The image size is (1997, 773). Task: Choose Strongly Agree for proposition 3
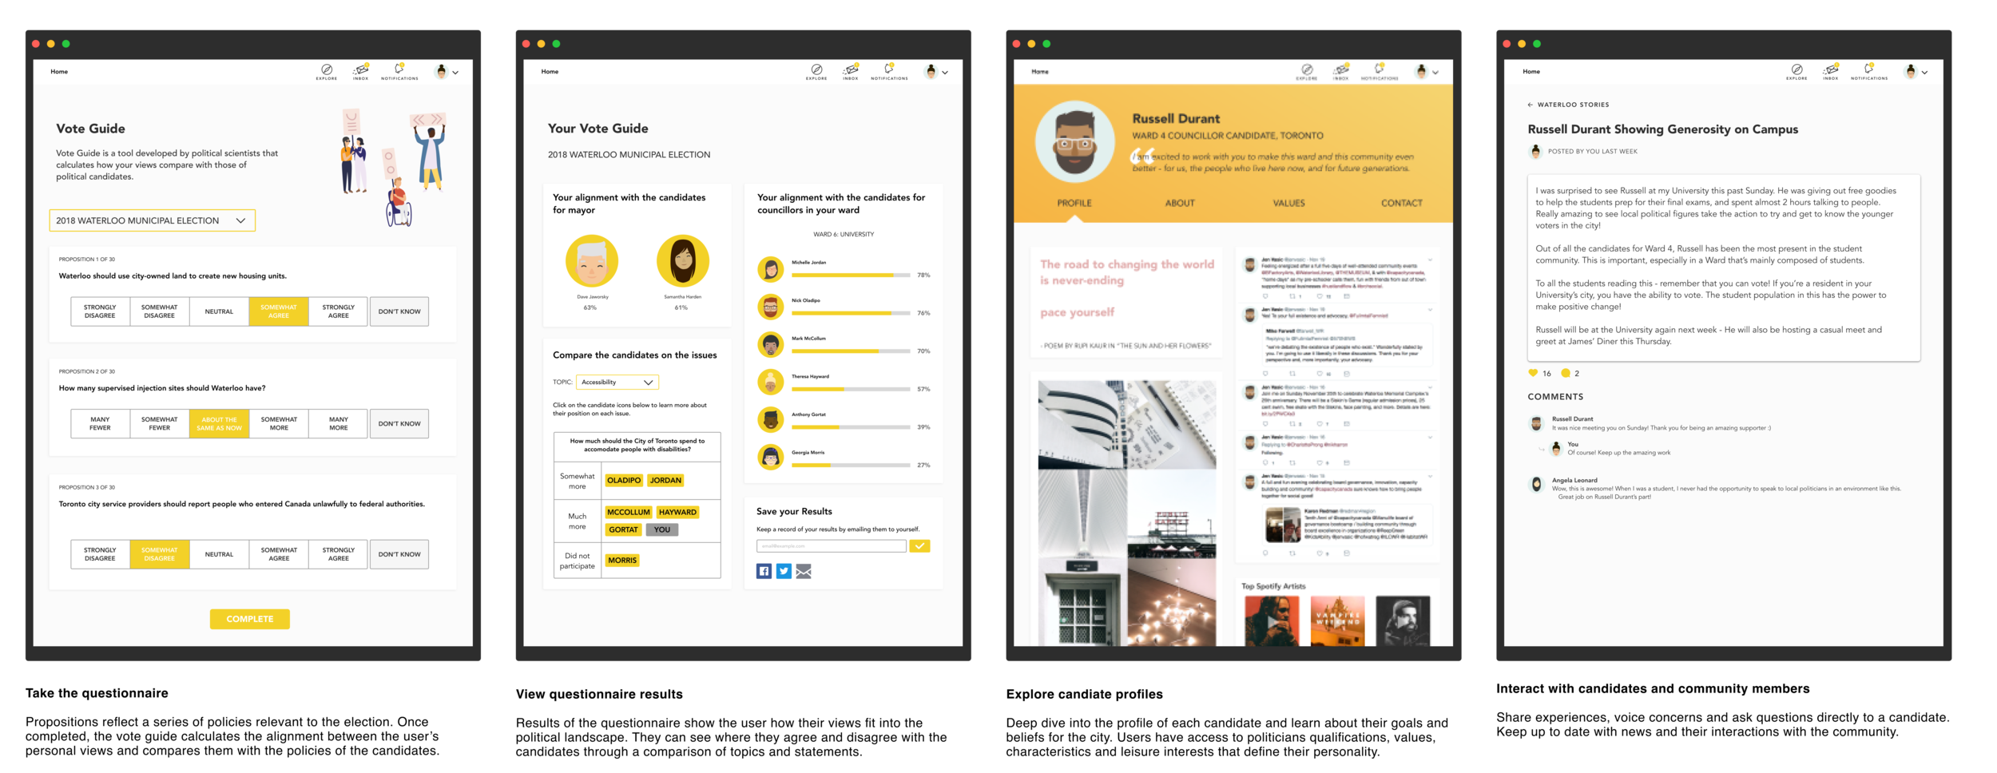pyautogui.click(x=339, y=554)
